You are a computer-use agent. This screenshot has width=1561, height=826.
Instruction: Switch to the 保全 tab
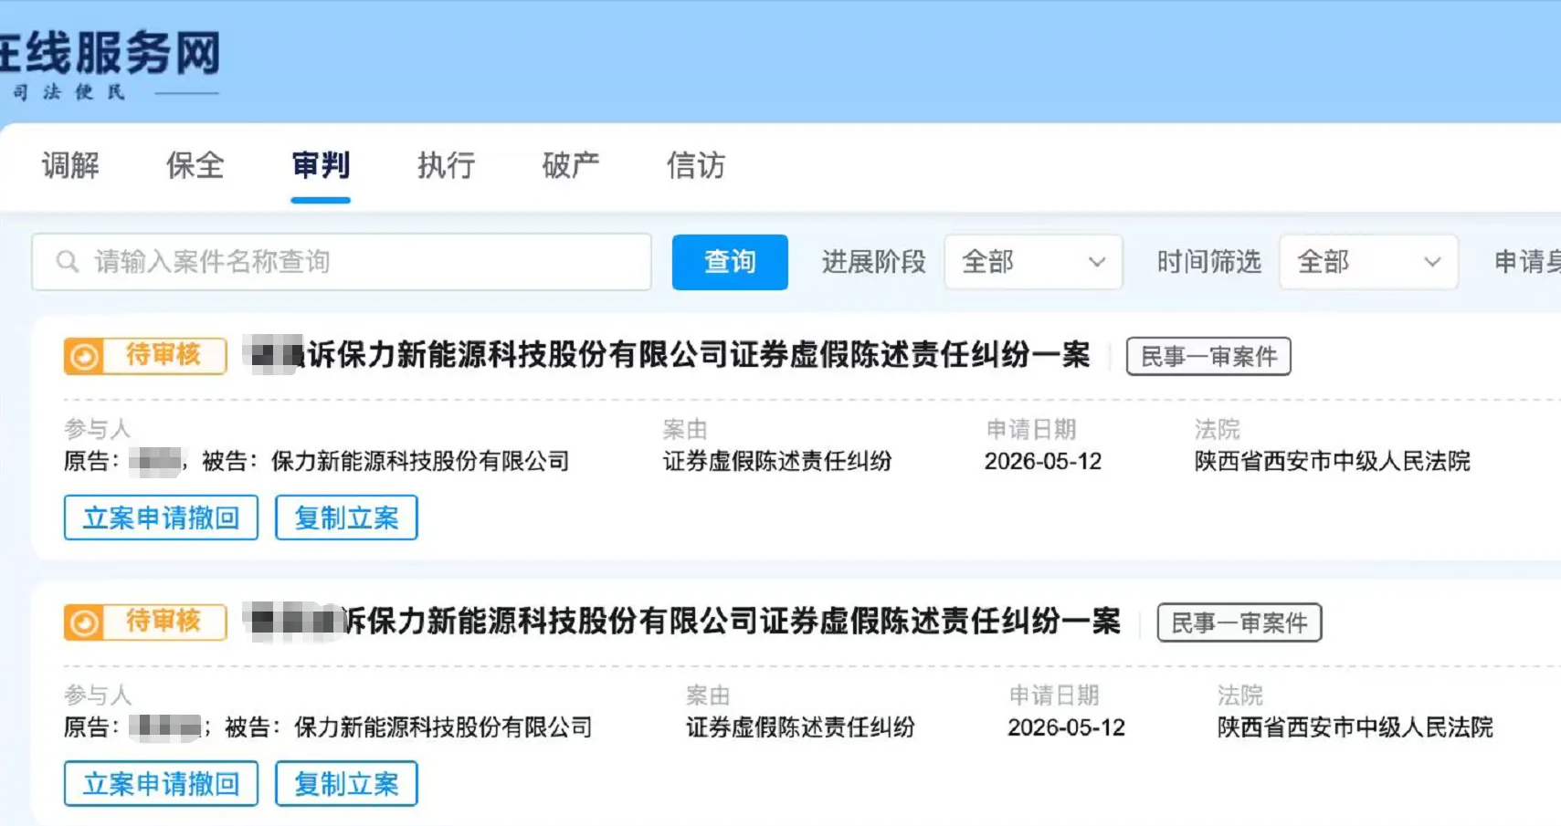[195, 166]
